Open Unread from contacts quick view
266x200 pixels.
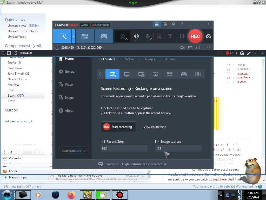[x=23, y=31]
